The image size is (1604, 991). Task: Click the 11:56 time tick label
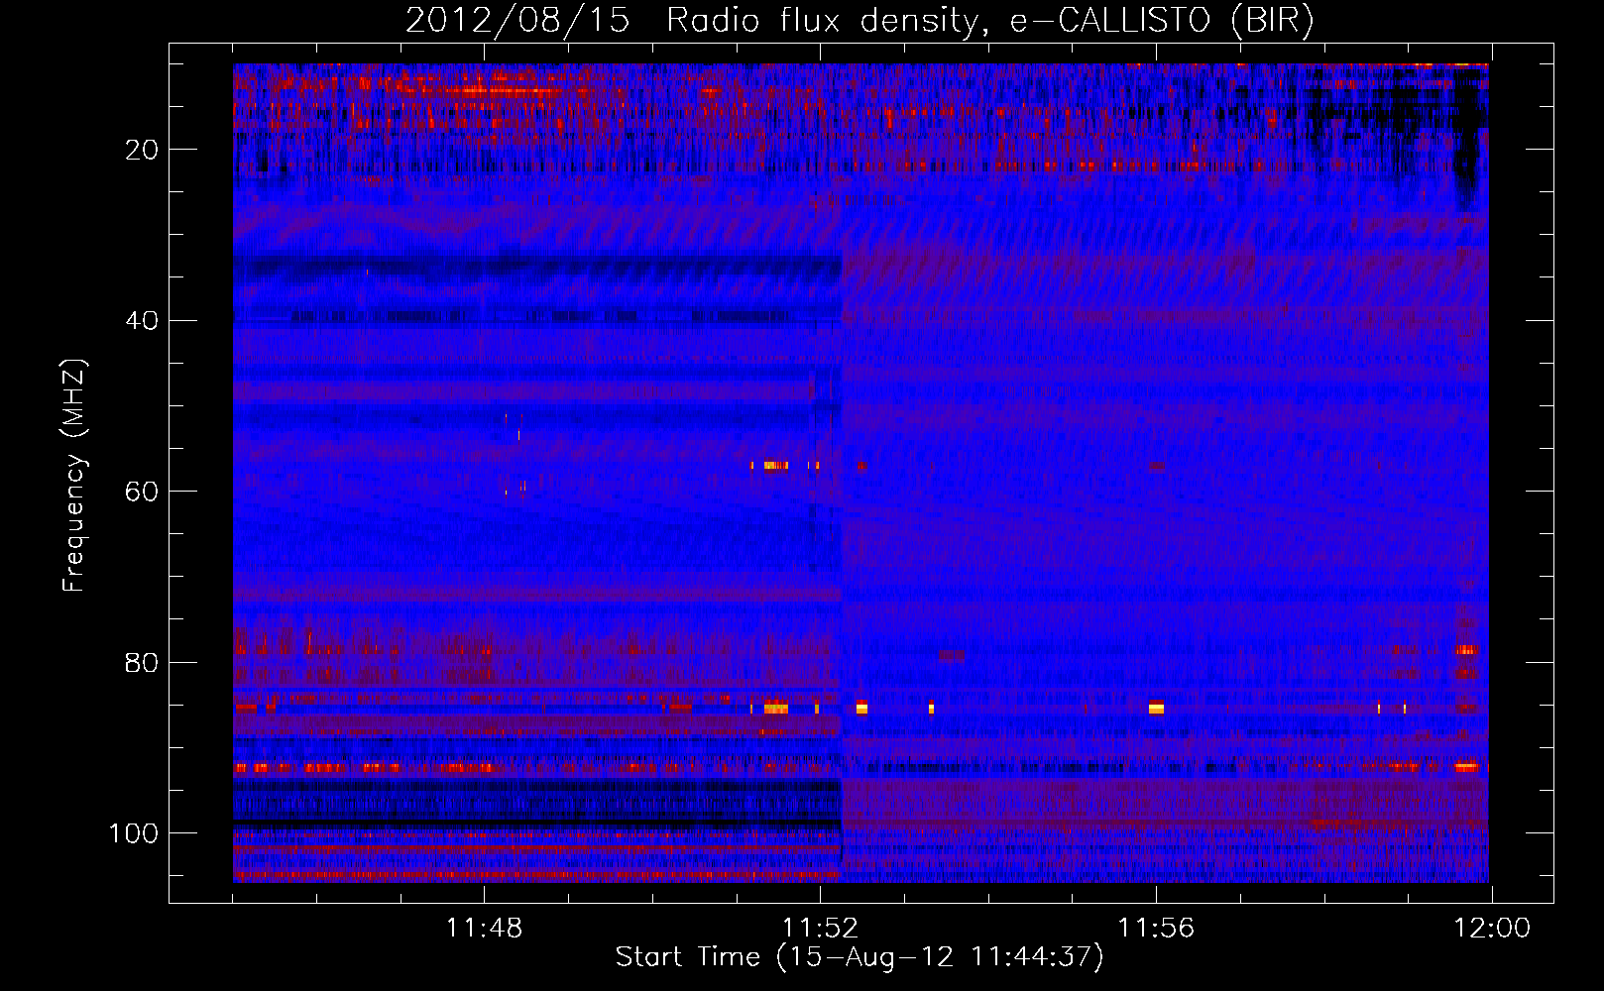pyautogui.click(x=1156, y=929)
